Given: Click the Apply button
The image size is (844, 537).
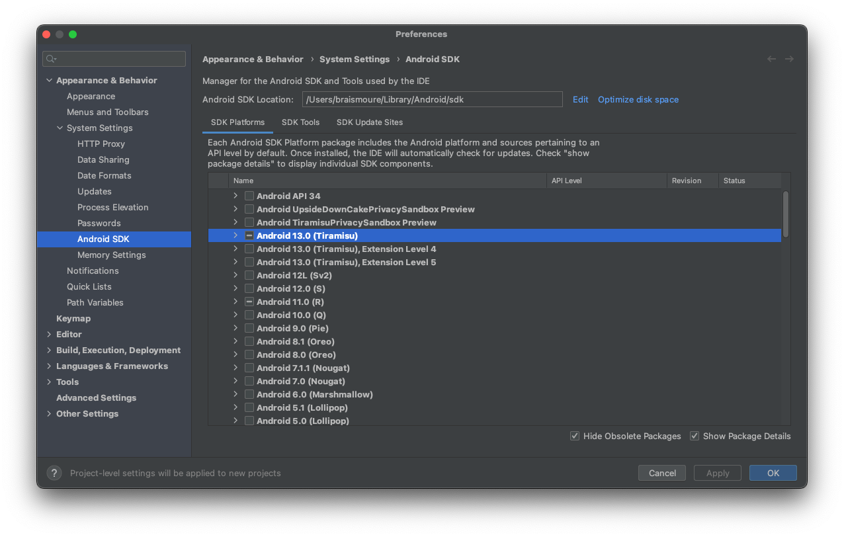Looking at the screenshot, I should (718, 473).
